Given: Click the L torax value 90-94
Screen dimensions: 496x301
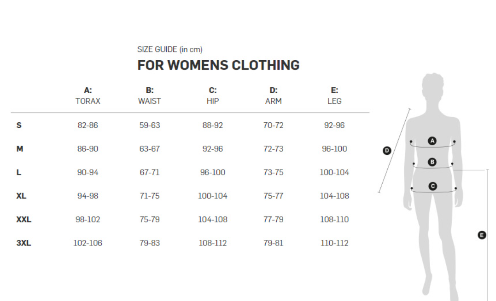Looking at the screenshot, I should coord(88,172).
